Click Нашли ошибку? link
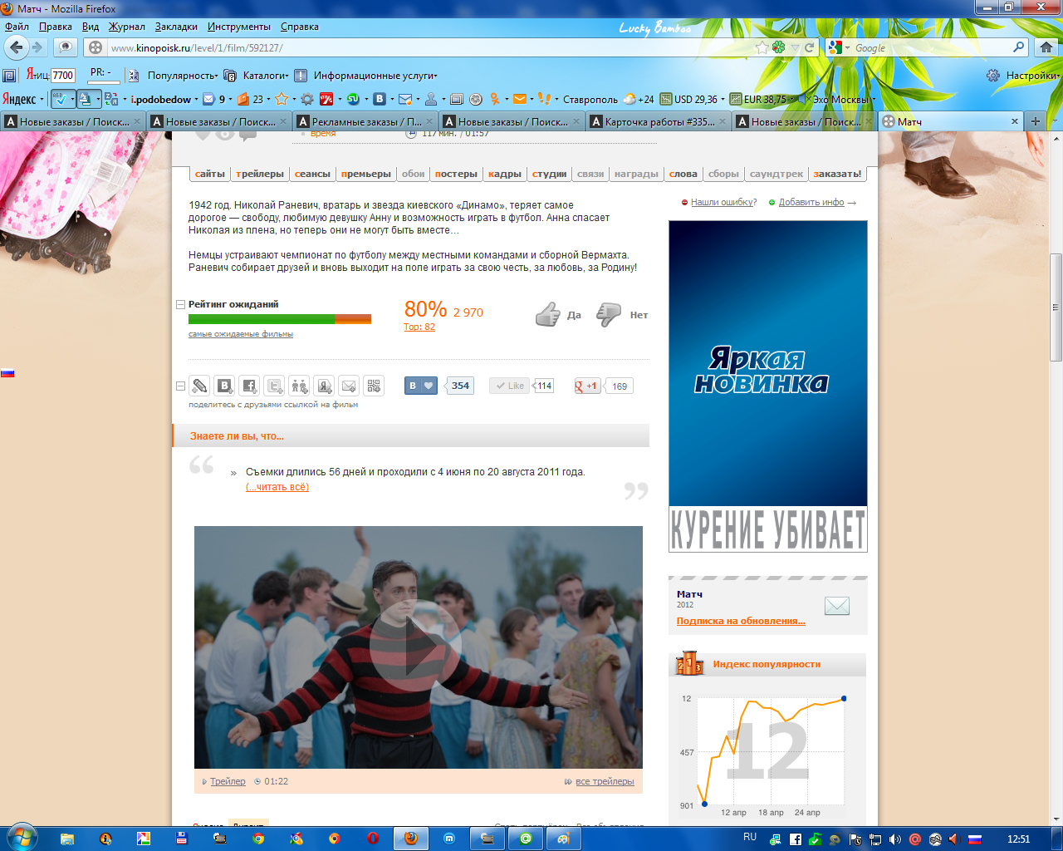The width and height of the screenshot is (1063, 851). tap(723, 202)
